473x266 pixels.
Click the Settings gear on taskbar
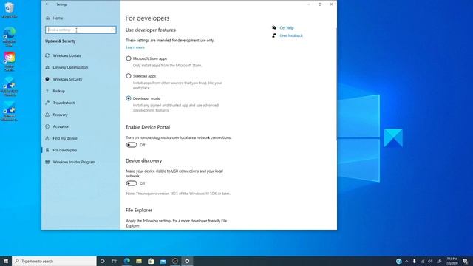[x=187, y=261]
